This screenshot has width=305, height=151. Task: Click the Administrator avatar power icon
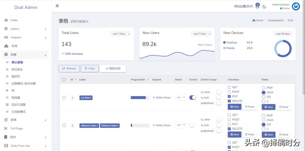(296, 6)
